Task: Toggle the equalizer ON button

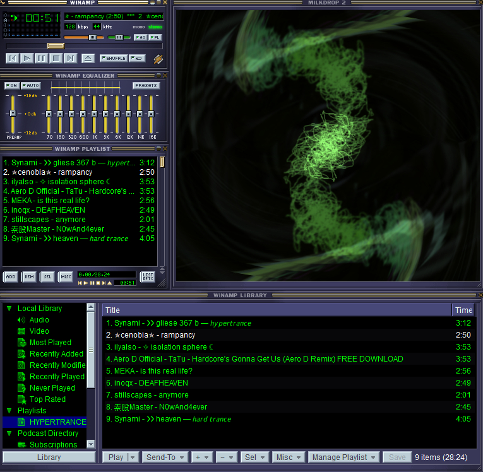Action: coord(11,86)
